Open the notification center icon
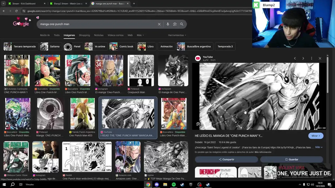 [330, 185]
